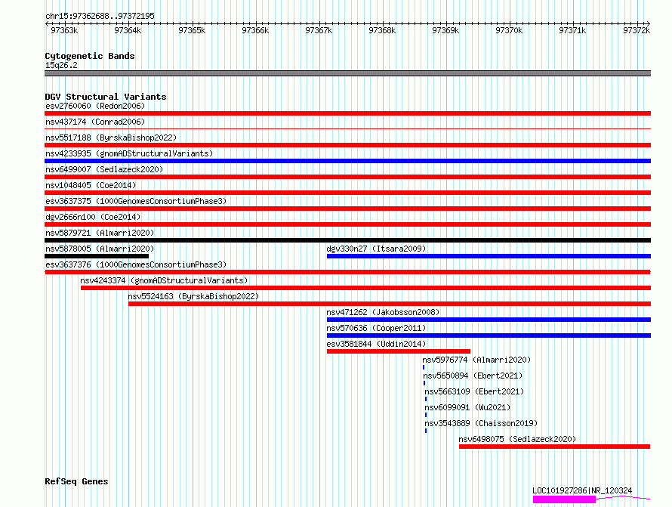Open nsv6099091 (Wu2021) label
Viewport: 672px width, 507px height.
pyautogui.click(x=467, y=407)
